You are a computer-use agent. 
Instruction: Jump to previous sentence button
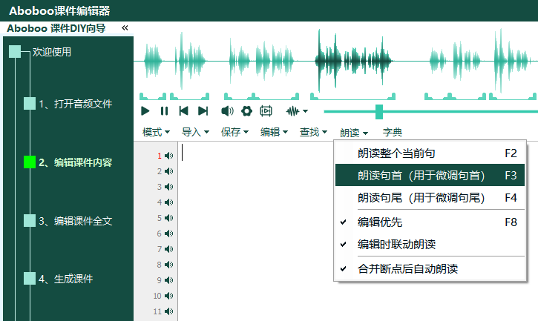point(183,111)
